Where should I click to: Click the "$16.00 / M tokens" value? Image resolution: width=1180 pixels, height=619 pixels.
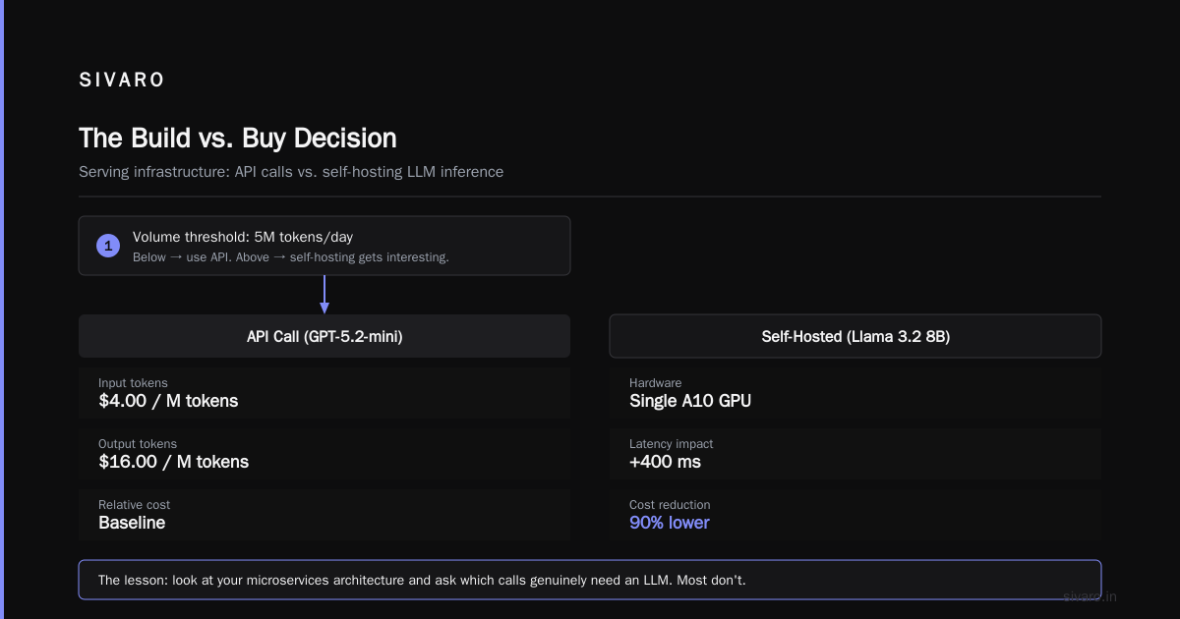pyautogui.click(x=174, y=462)
